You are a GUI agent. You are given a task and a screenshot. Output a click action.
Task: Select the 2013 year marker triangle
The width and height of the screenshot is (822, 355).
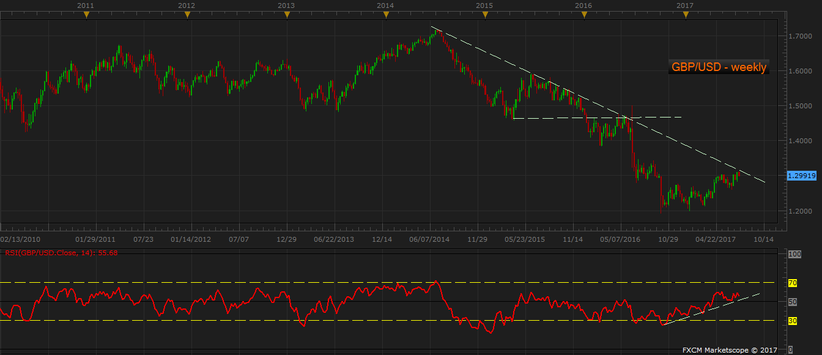click(287, 15)
